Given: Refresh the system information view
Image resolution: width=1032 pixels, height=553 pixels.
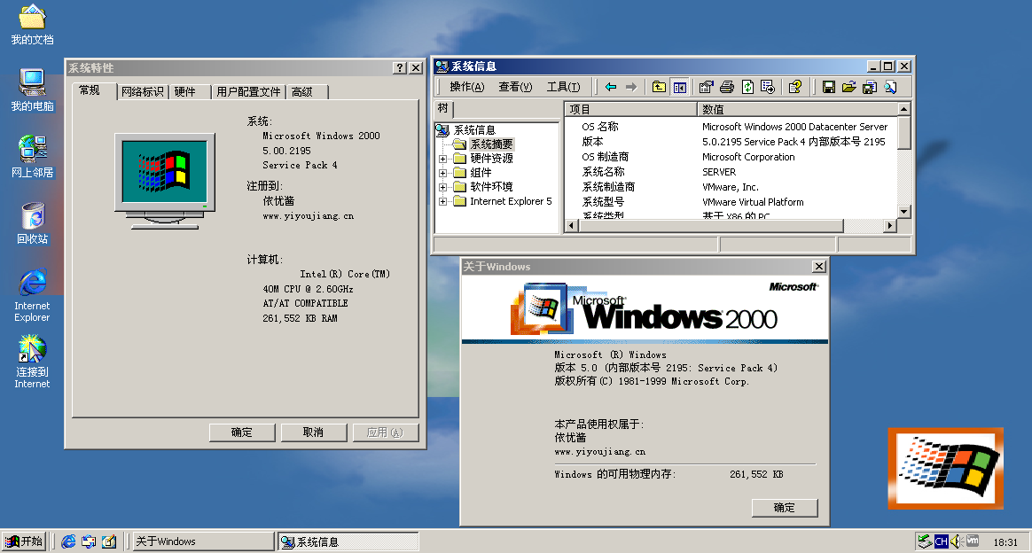Looking at the screenshot, I should (747, 87).
